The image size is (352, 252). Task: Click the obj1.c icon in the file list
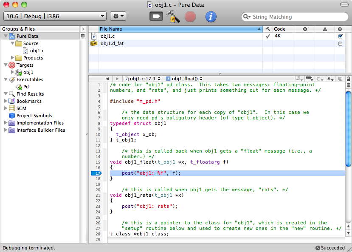[94, 37]
